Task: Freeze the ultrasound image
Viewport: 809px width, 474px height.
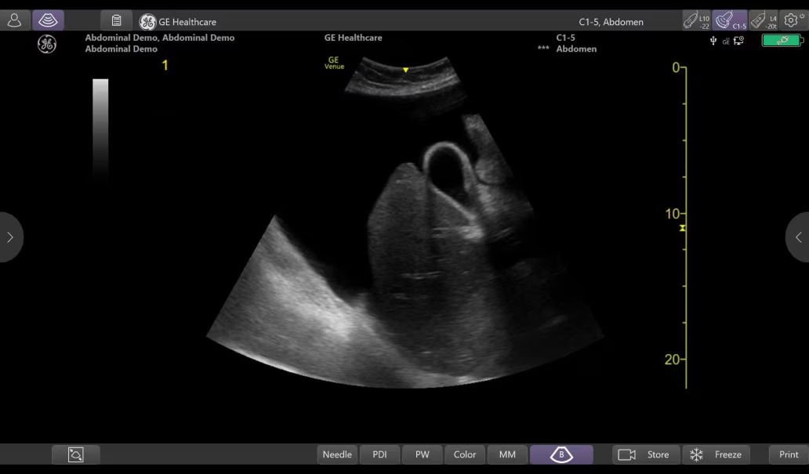Action: (x=716, y=454)
